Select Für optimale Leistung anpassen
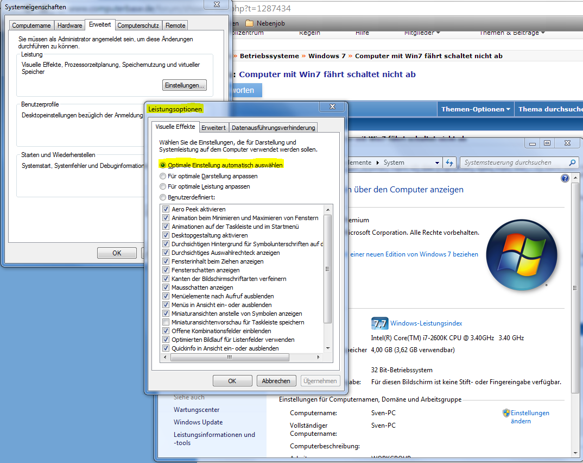Viewport: 583px width, 463px height. coord(162,186)
